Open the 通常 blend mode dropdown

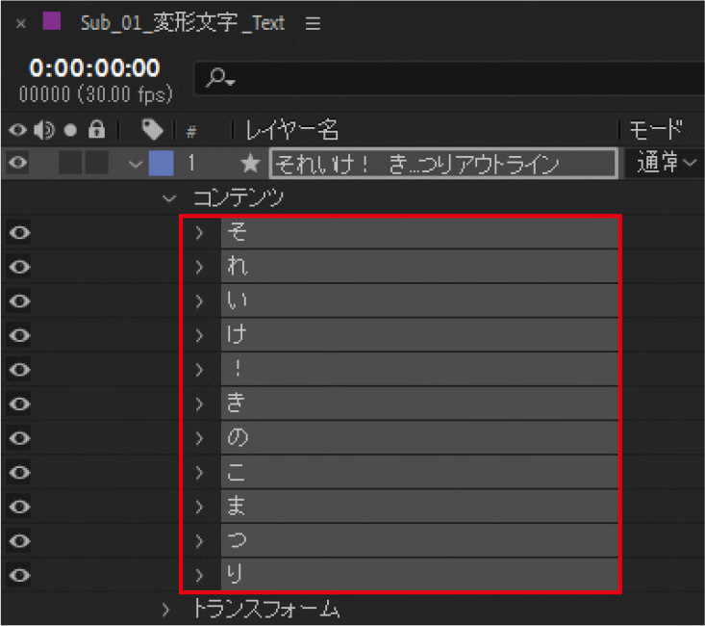pyautogui.click(x=666, y=164)
